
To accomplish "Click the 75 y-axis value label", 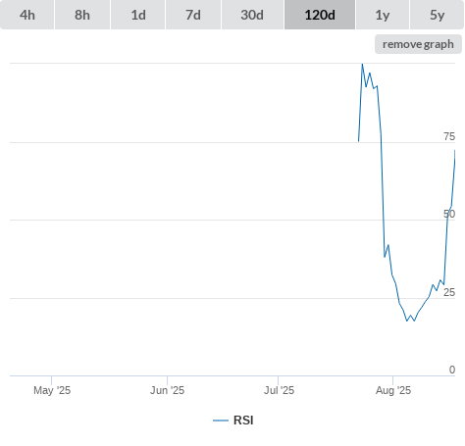I will [449, 136].
